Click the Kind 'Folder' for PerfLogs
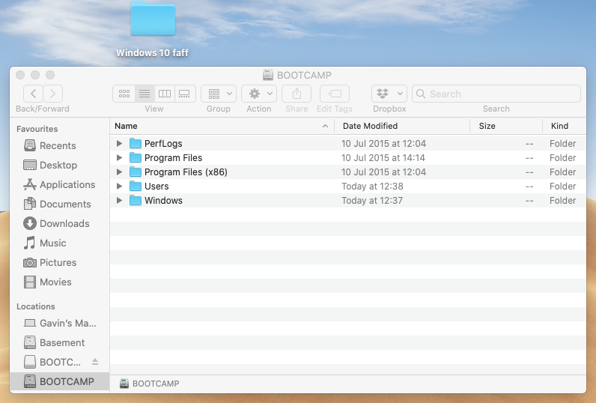This screenshot has width=596, height=403. point(562,143)
